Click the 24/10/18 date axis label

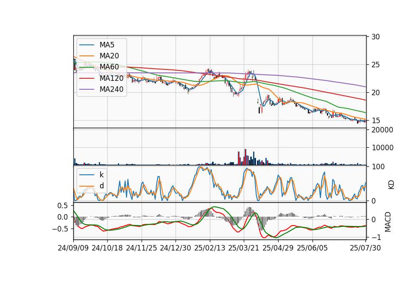[107, 248]
